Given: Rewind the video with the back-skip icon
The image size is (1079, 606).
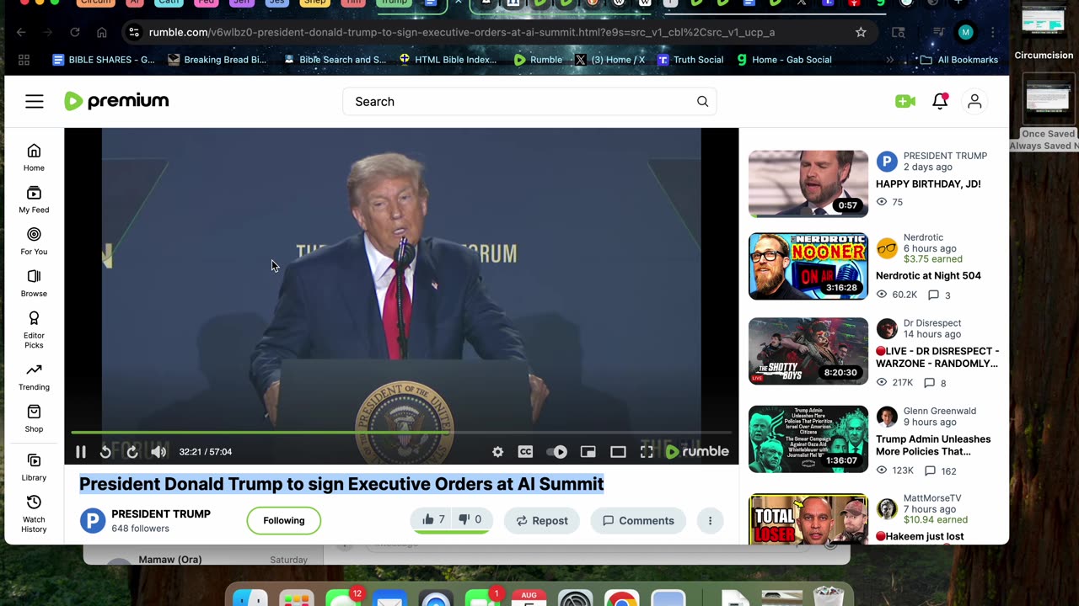Looking at the screenshot, I should [x=105, y=452].
